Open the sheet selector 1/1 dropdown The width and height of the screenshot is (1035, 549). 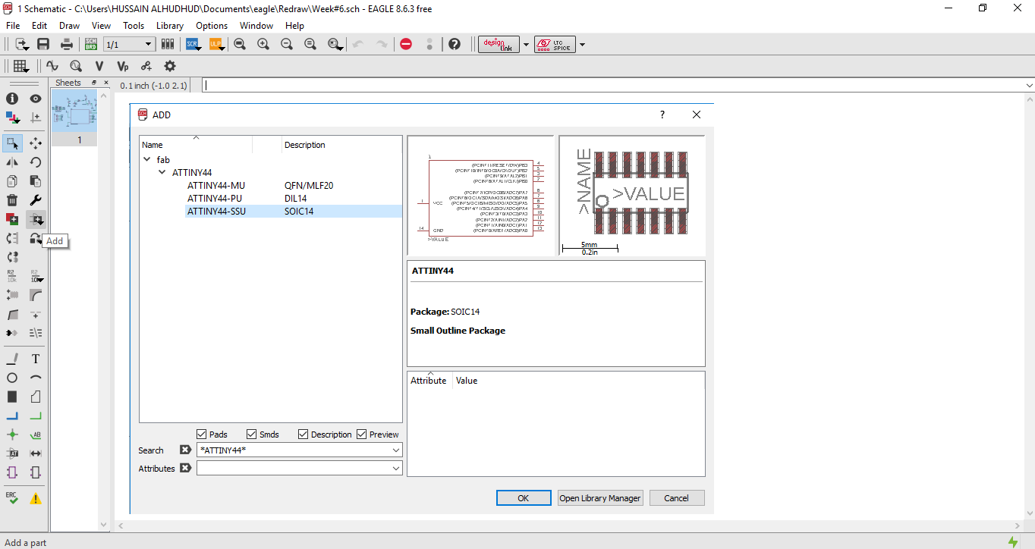point(149,45)
